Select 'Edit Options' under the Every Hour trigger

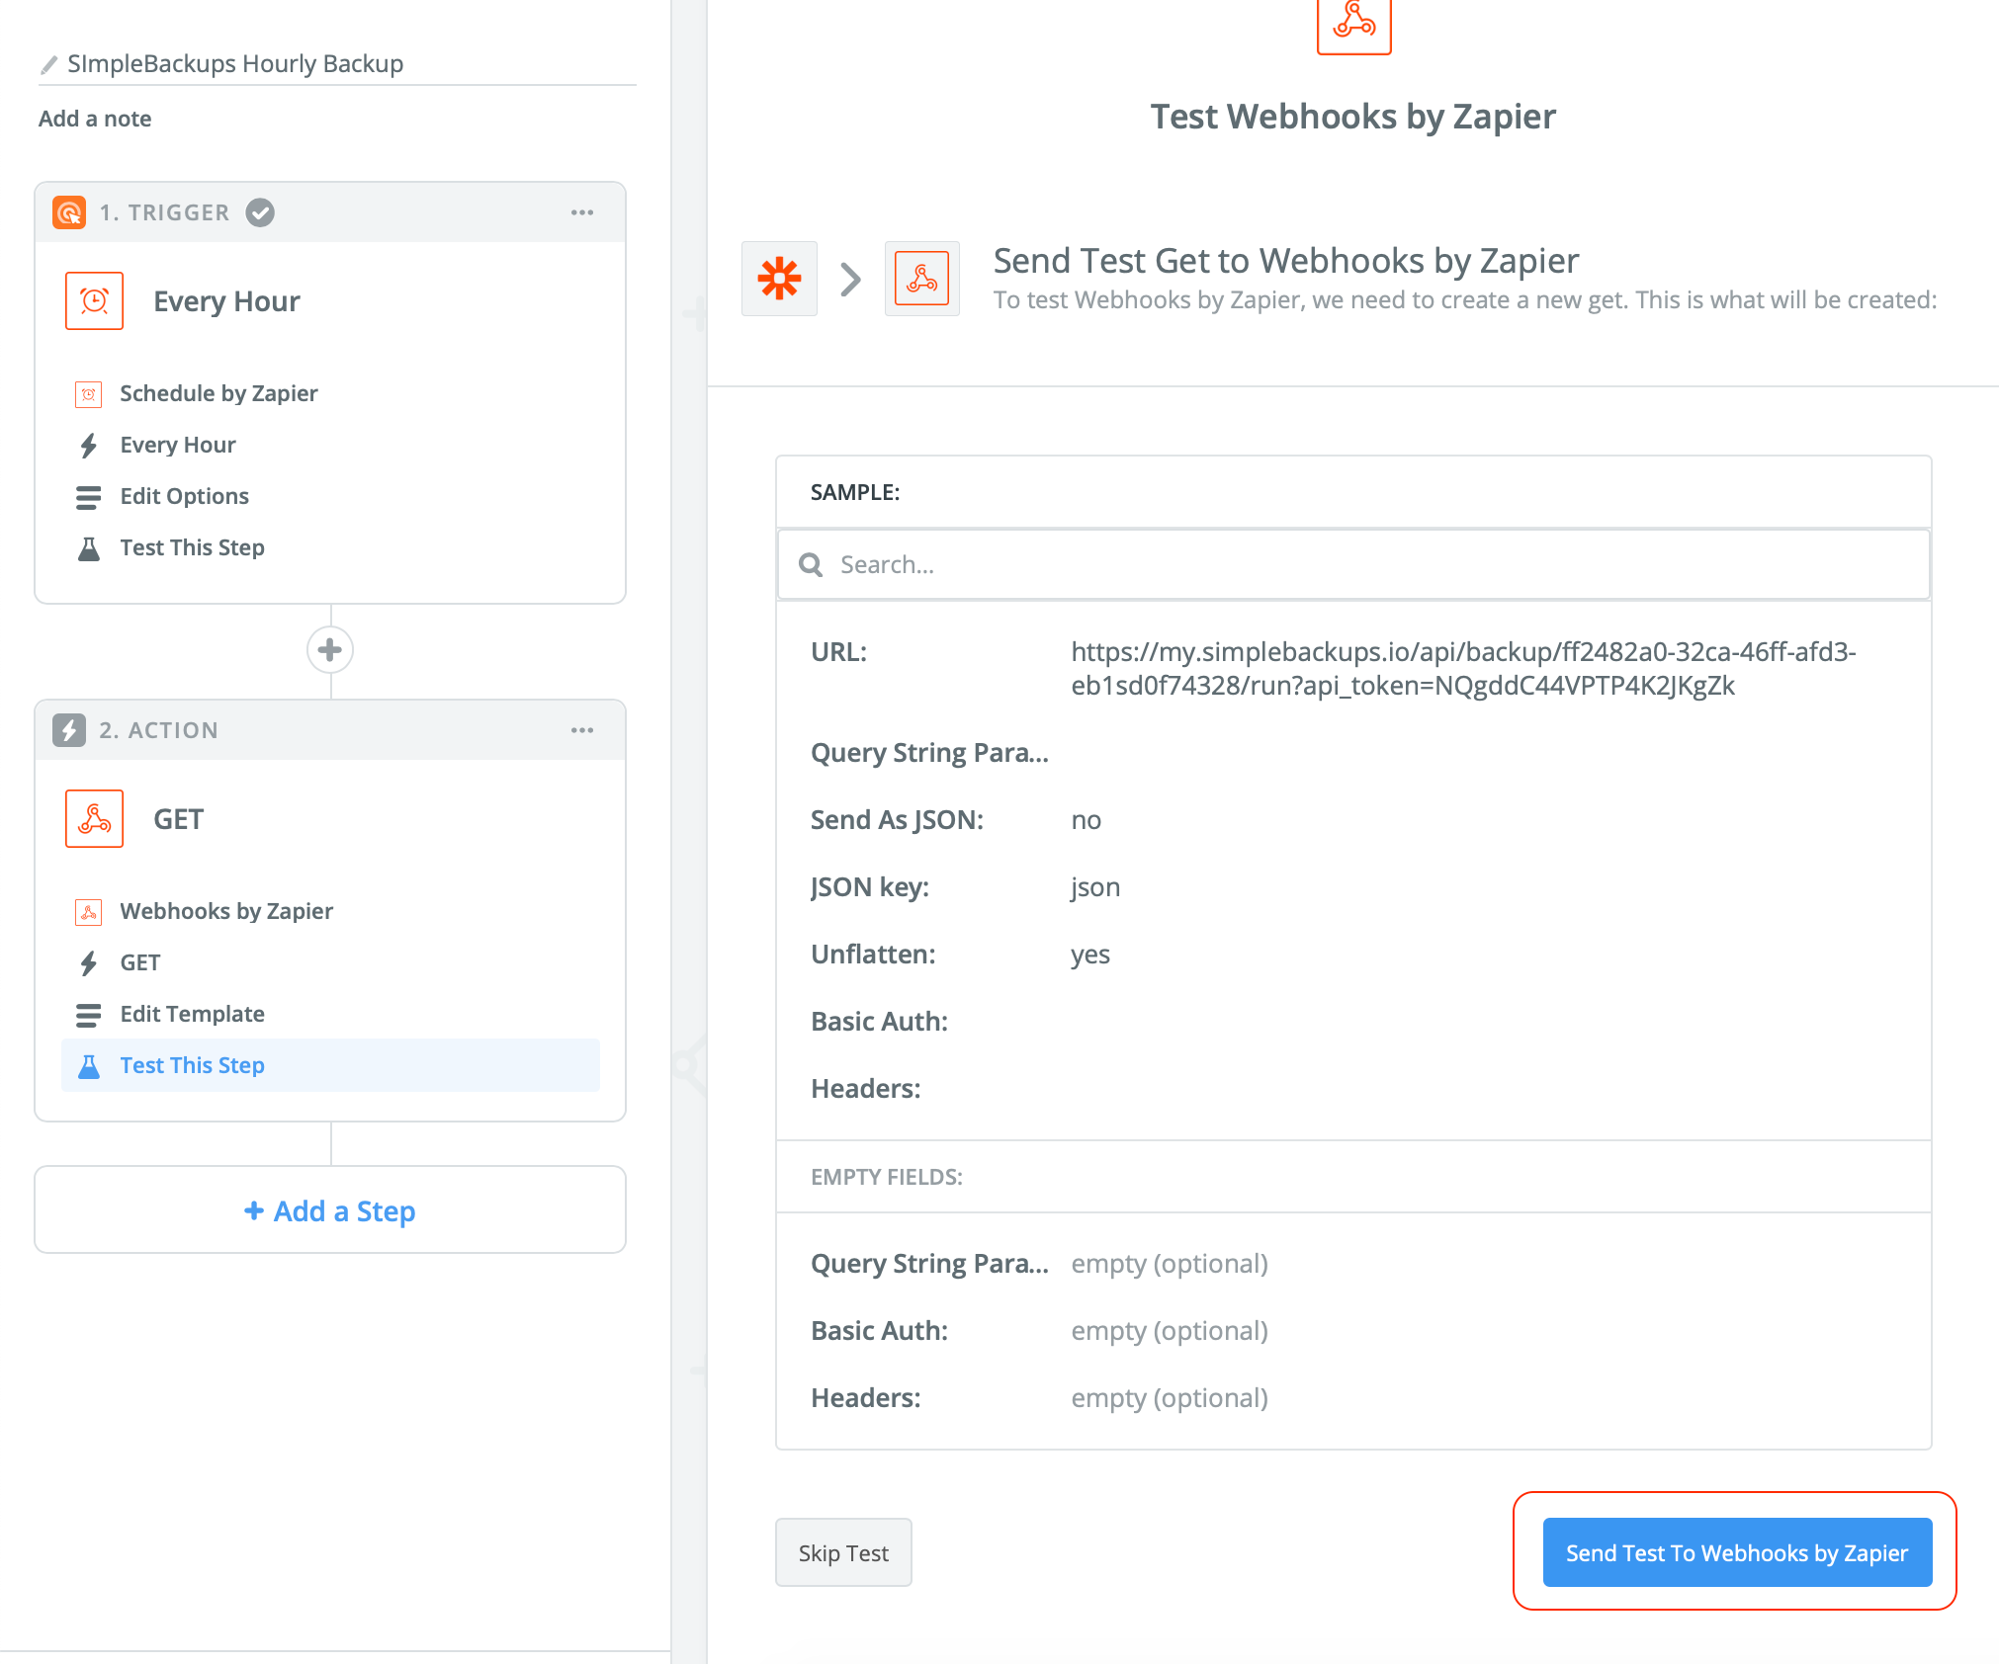coord(184,496)
